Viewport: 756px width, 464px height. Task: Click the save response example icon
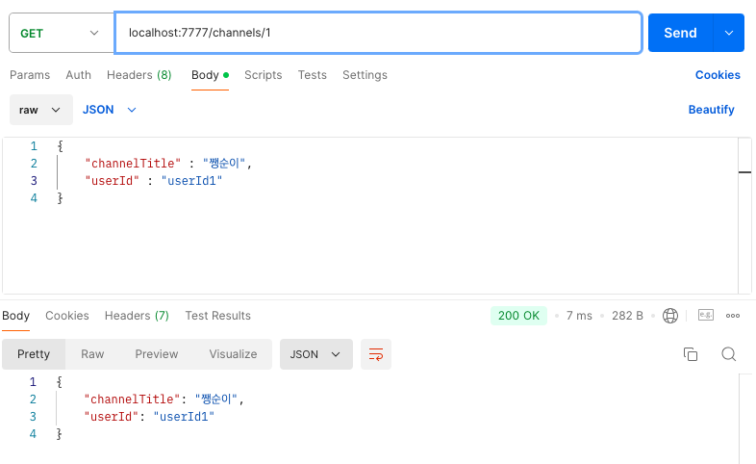pyautogui.click(x=706, y=315)
